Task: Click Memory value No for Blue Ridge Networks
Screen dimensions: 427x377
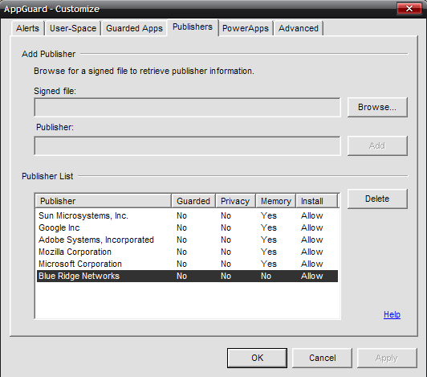Action: pyautogui.click(x=266, y=276)
